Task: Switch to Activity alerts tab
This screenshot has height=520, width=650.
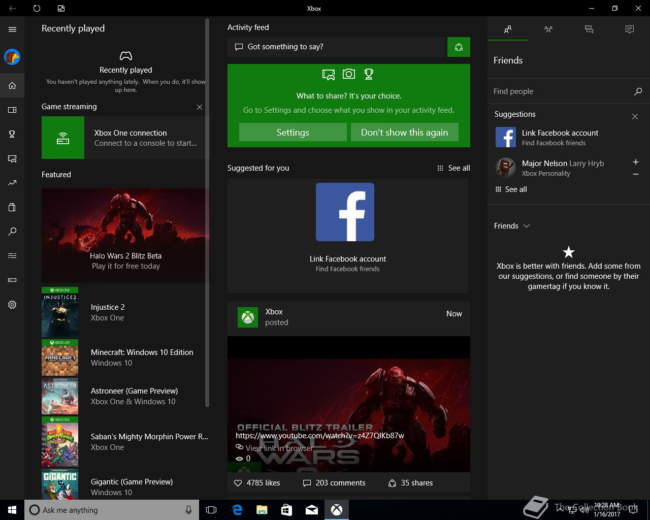Action: click(x=630, y=29)
